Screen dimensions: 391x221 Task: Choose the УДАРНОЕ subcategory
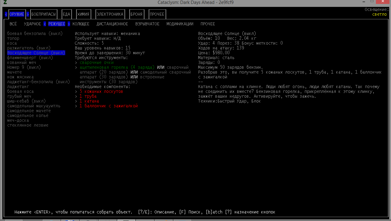click(33, 24)
